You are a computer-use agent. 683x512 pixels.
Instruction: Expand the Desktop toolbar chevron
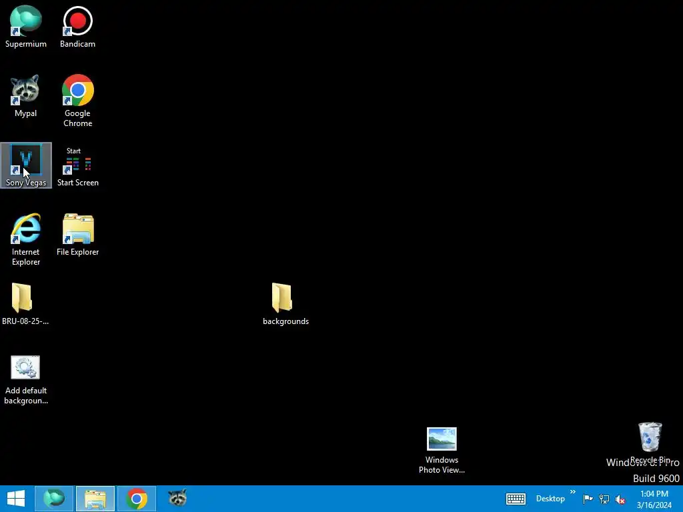pos(572,492)
